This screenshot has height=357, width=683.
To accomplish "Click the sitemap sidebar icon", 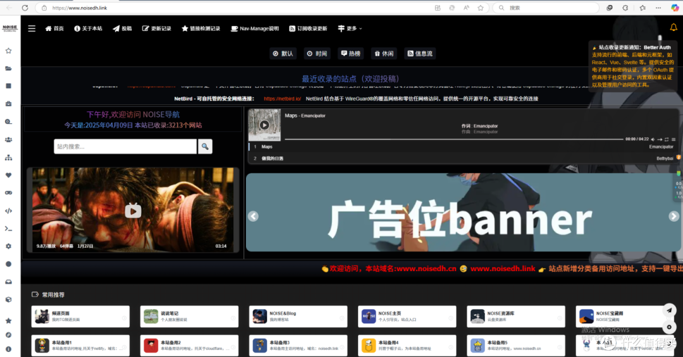I will coord(8,157).
